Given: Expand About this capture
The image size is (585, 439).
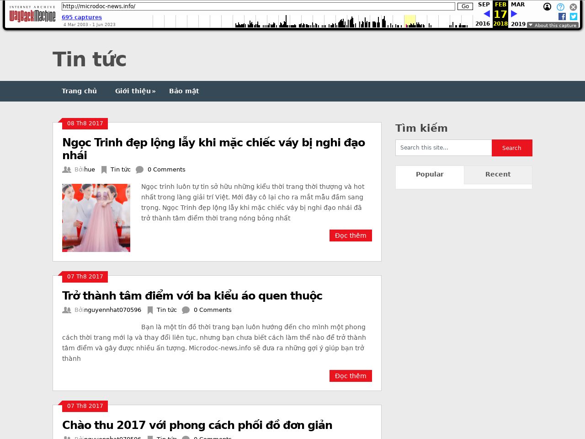Looking at the screenshot, I should [553, 25].
